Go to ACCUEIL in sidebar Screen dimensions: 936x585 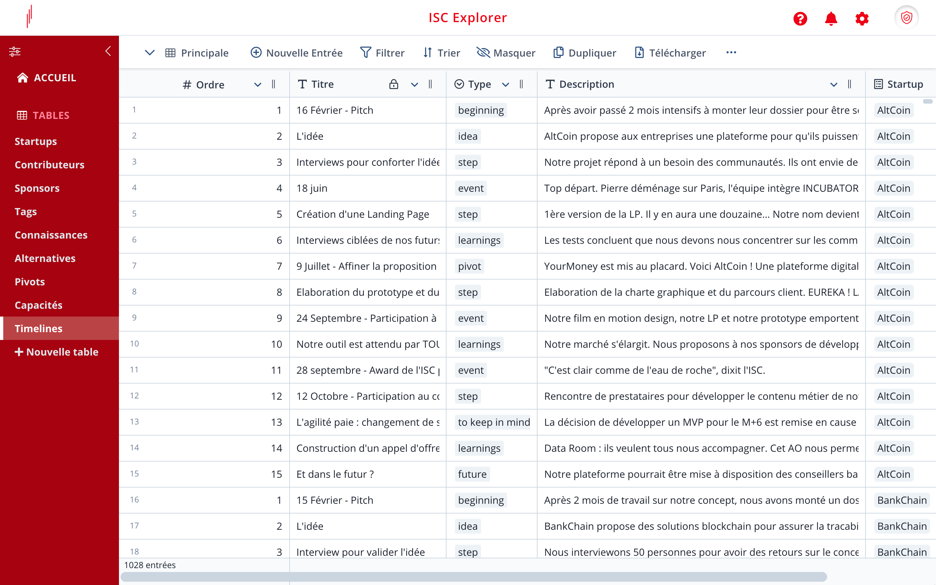click(55, 78)
